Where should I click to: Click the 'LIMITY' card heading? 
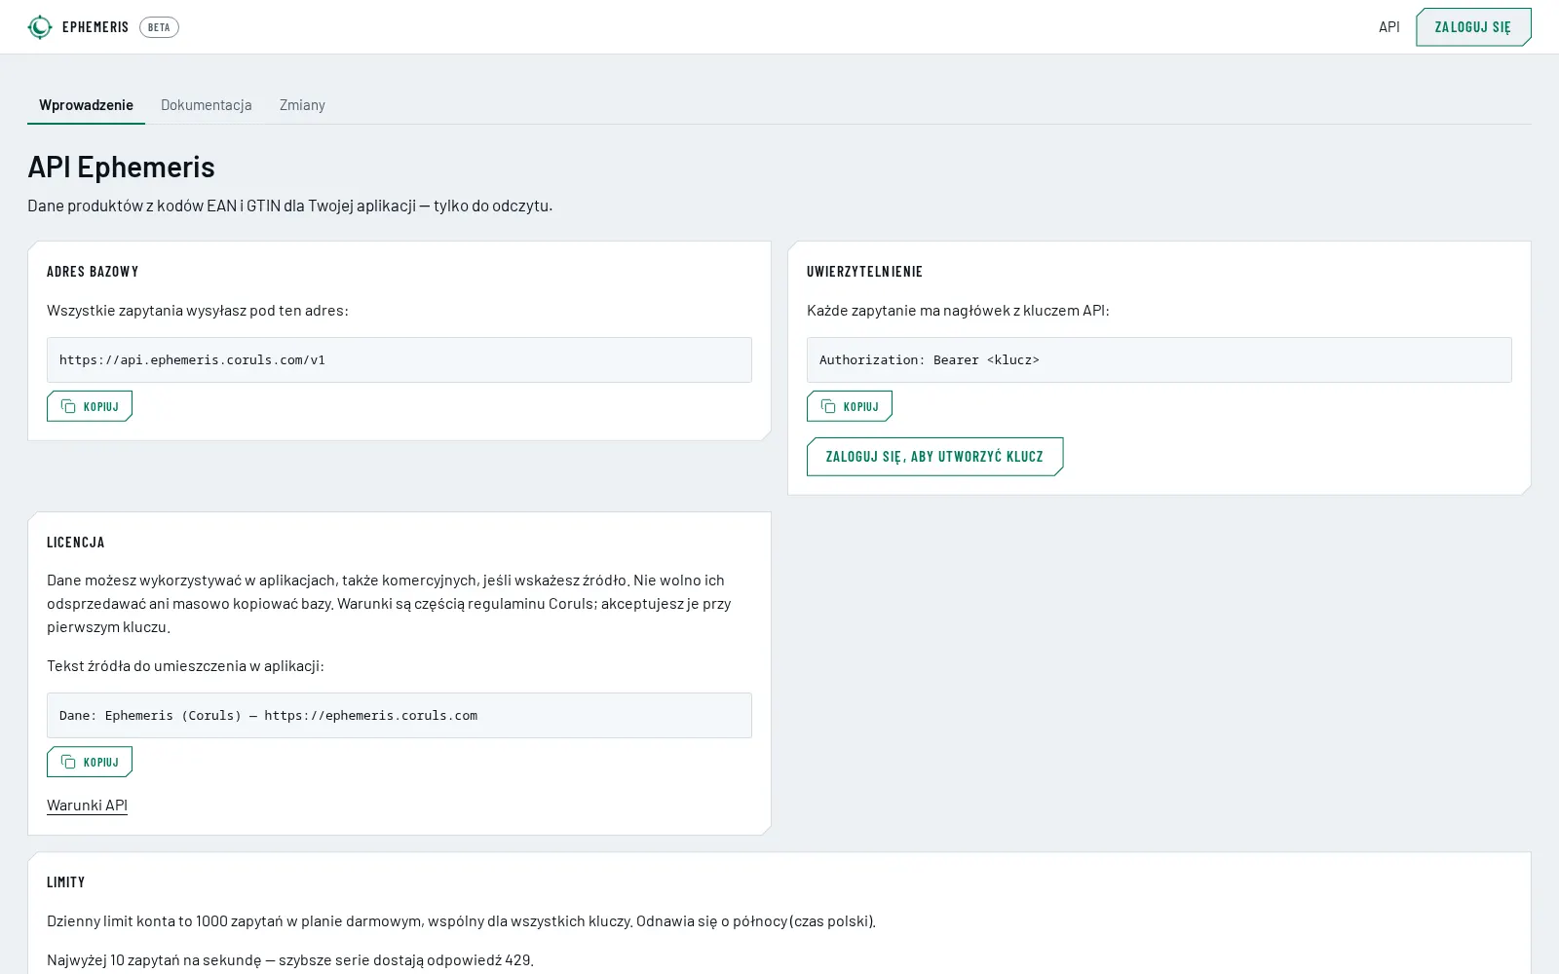tap(65, 882)
